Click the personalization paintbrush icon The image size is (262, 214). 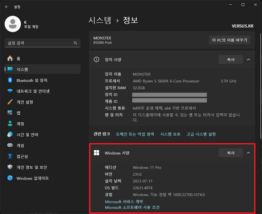[10, 102]
